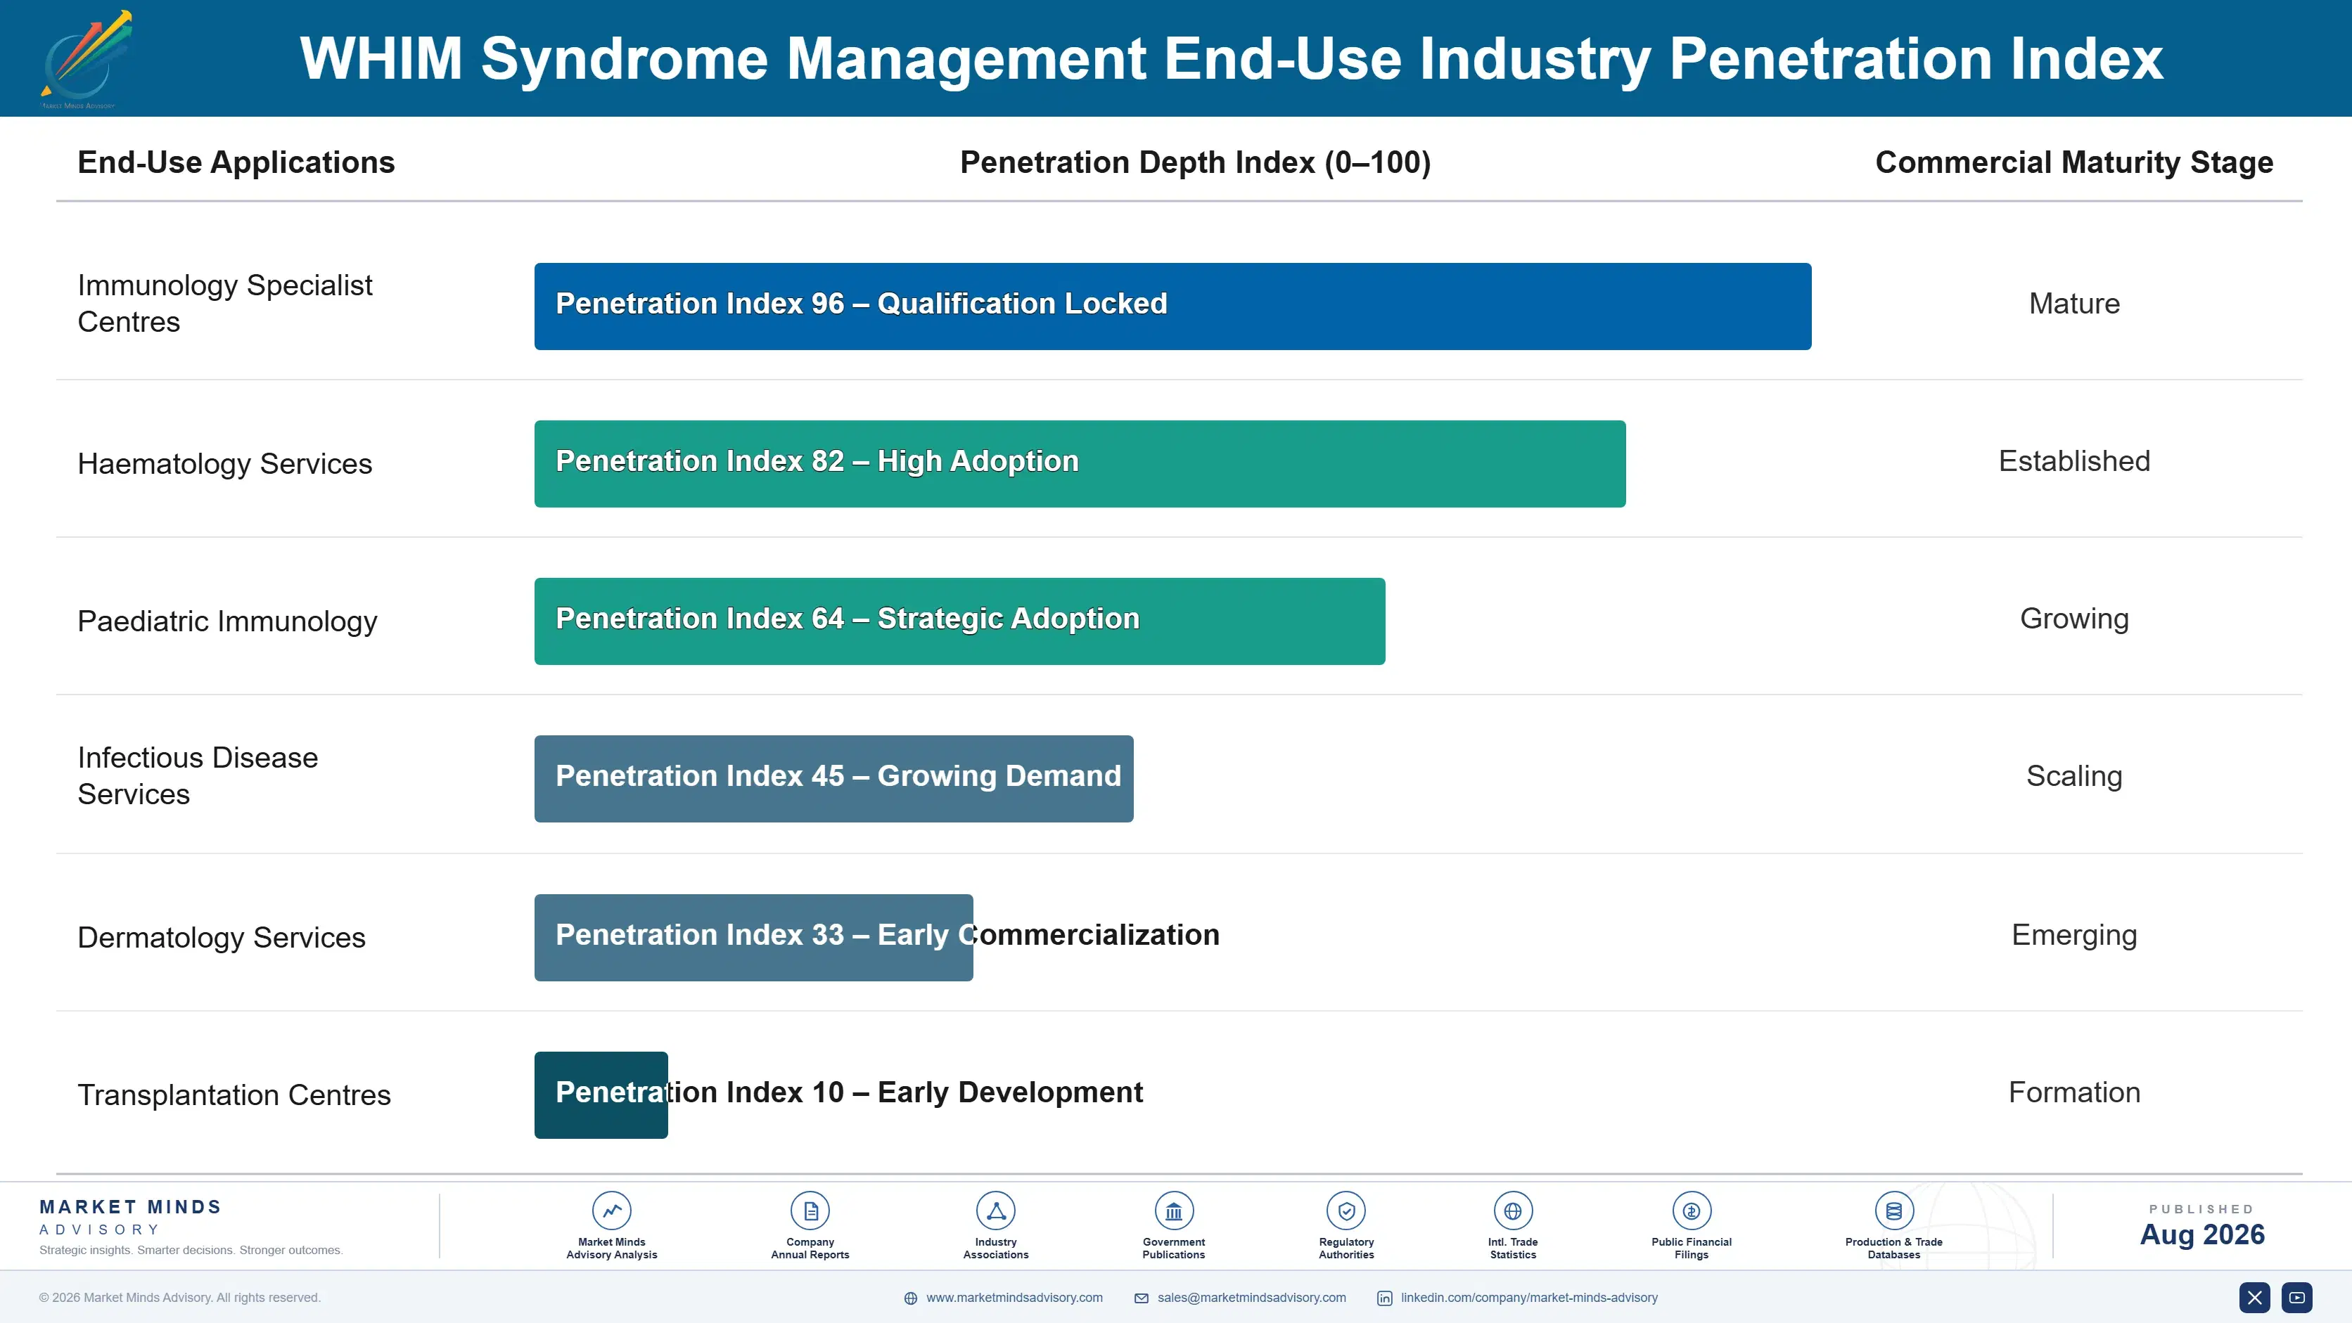The height and width of the screenshot is (1323, 2352).
Task: Click the Transplantation Centres row label
Action: click(234, 1095)
